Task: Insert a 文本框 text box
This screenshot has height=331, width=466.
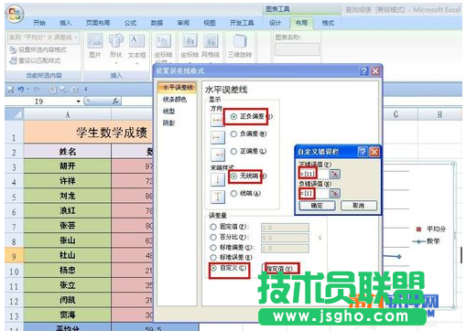Action: coord(136,40)
